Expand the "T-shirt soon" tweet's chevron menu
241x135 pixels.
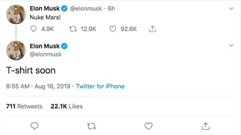(232, 46)
